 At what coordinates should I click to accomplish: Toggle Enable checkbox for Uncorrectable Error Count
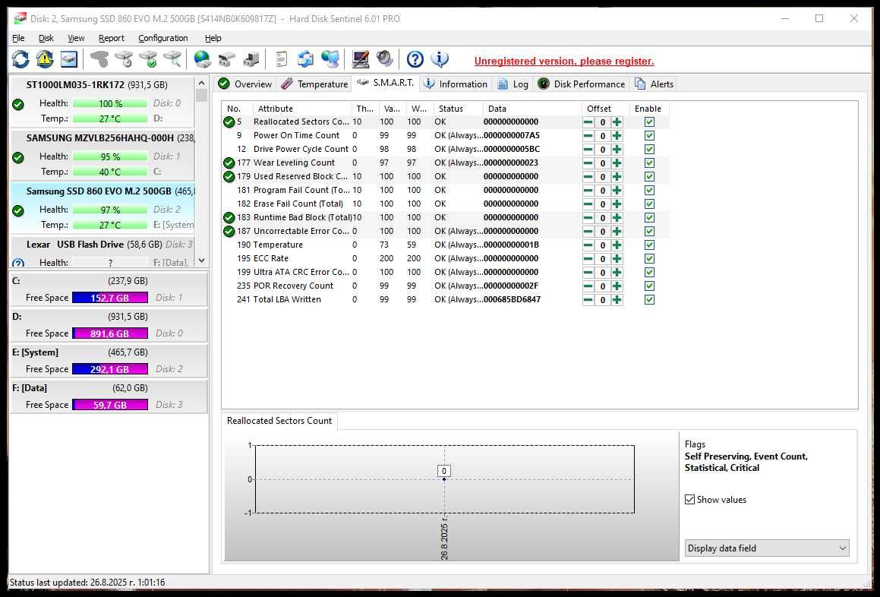pyautogui.click(x=649, y=232)
